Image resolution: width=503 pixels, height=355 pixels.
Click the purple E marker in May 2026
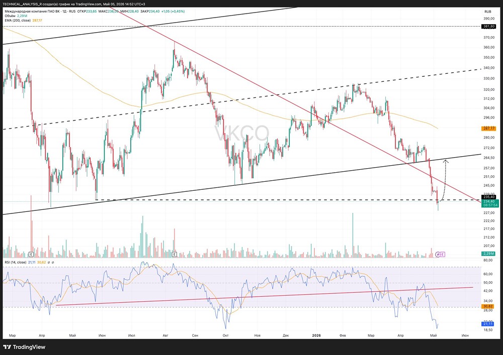coord(442,255)
